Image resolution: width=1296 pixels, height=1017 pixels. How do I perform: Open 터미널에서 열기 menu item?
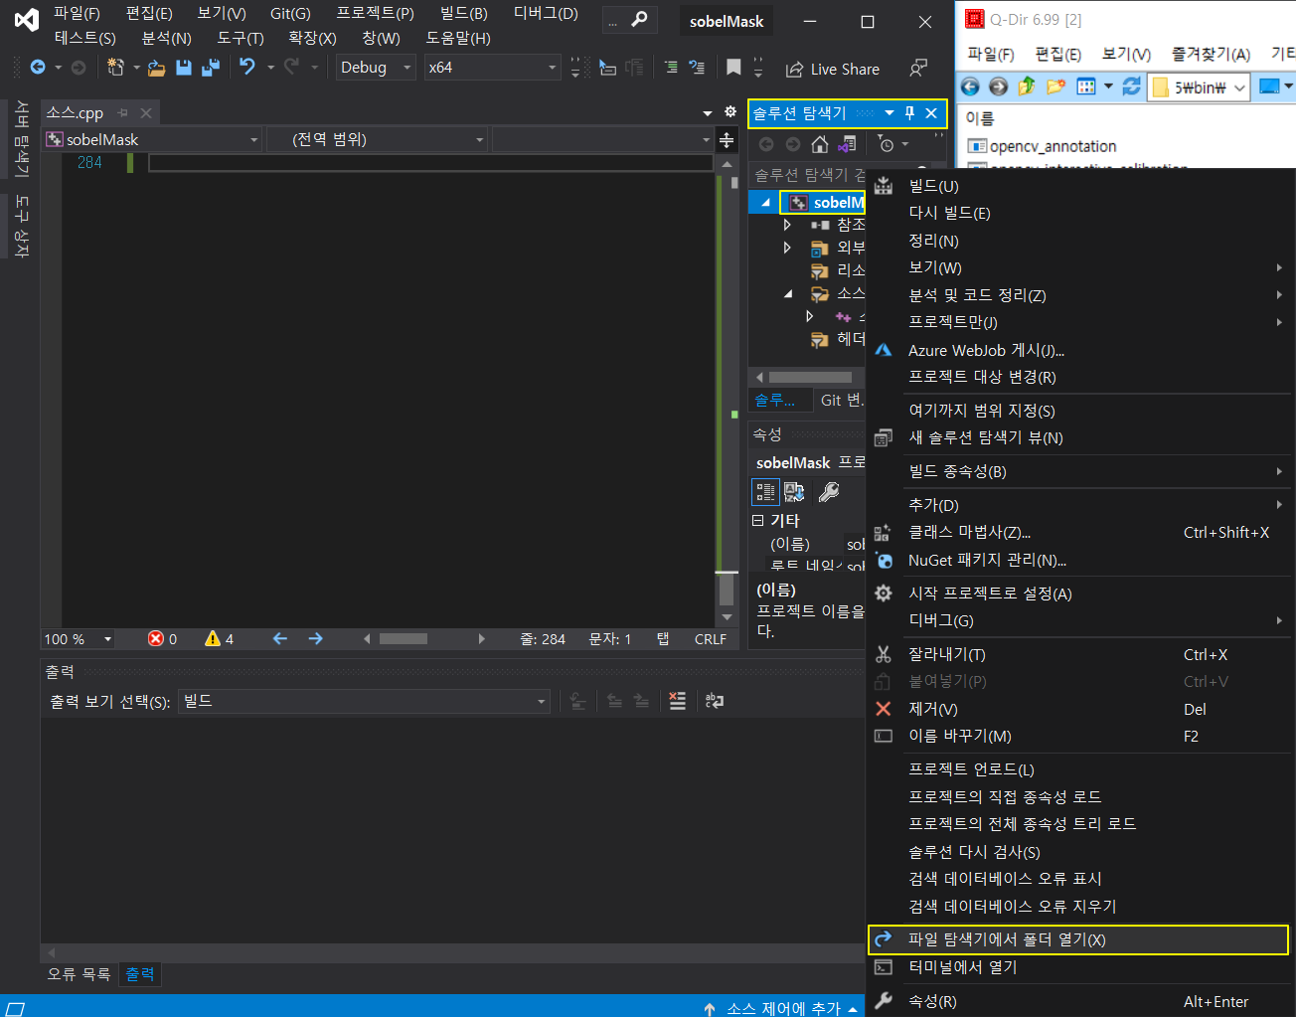1080,967
